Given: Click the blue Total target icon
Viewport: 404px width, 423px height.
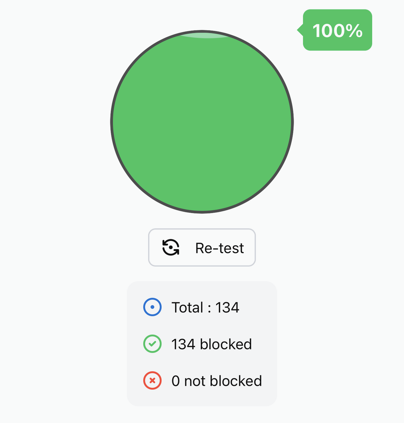Looking at the screenshot, I should [x=152, y=307].
